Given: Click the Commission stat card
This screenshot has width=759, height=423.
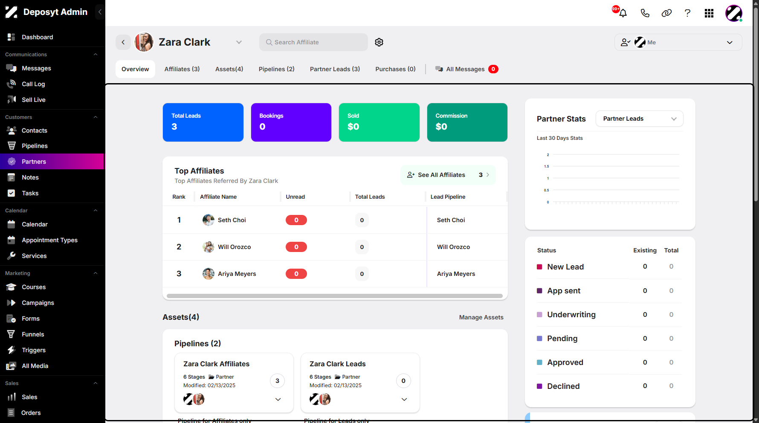Looking at the screenshot, I should click(x=467, y=122).
